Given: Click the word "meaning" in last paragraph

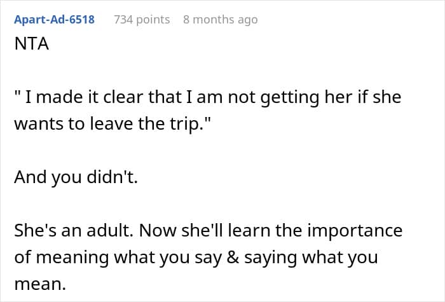Looking at the screenshot, I should [x=72, y=258].
